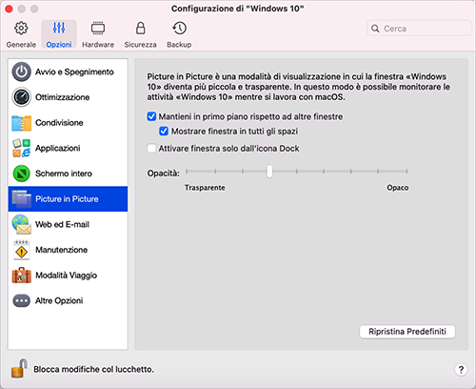Click the Altre Opzioni label in sidebar

coord(59,300)
